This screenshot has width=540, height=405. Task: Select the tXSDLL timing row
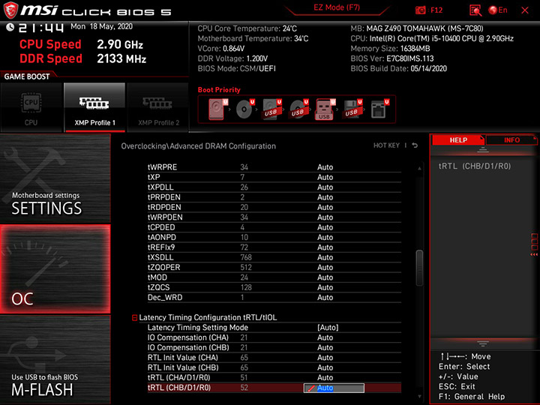[x=274, y=257]
